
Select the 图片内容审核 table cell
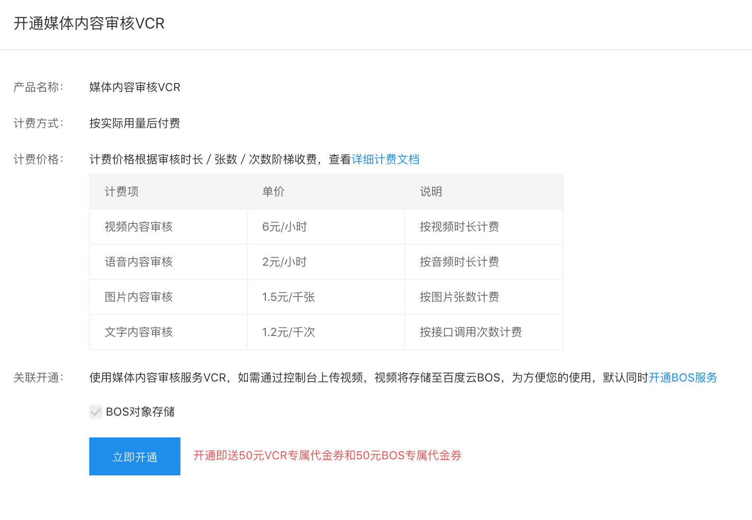click(169, 297)
